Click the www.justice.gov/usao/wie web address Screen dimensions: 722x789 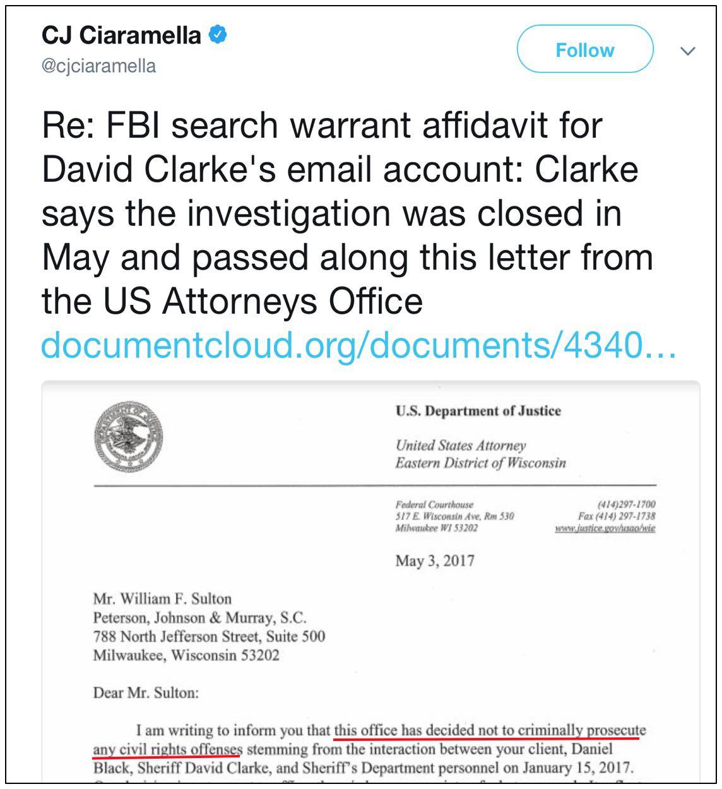pyautogui.click(x=605, y=528)
